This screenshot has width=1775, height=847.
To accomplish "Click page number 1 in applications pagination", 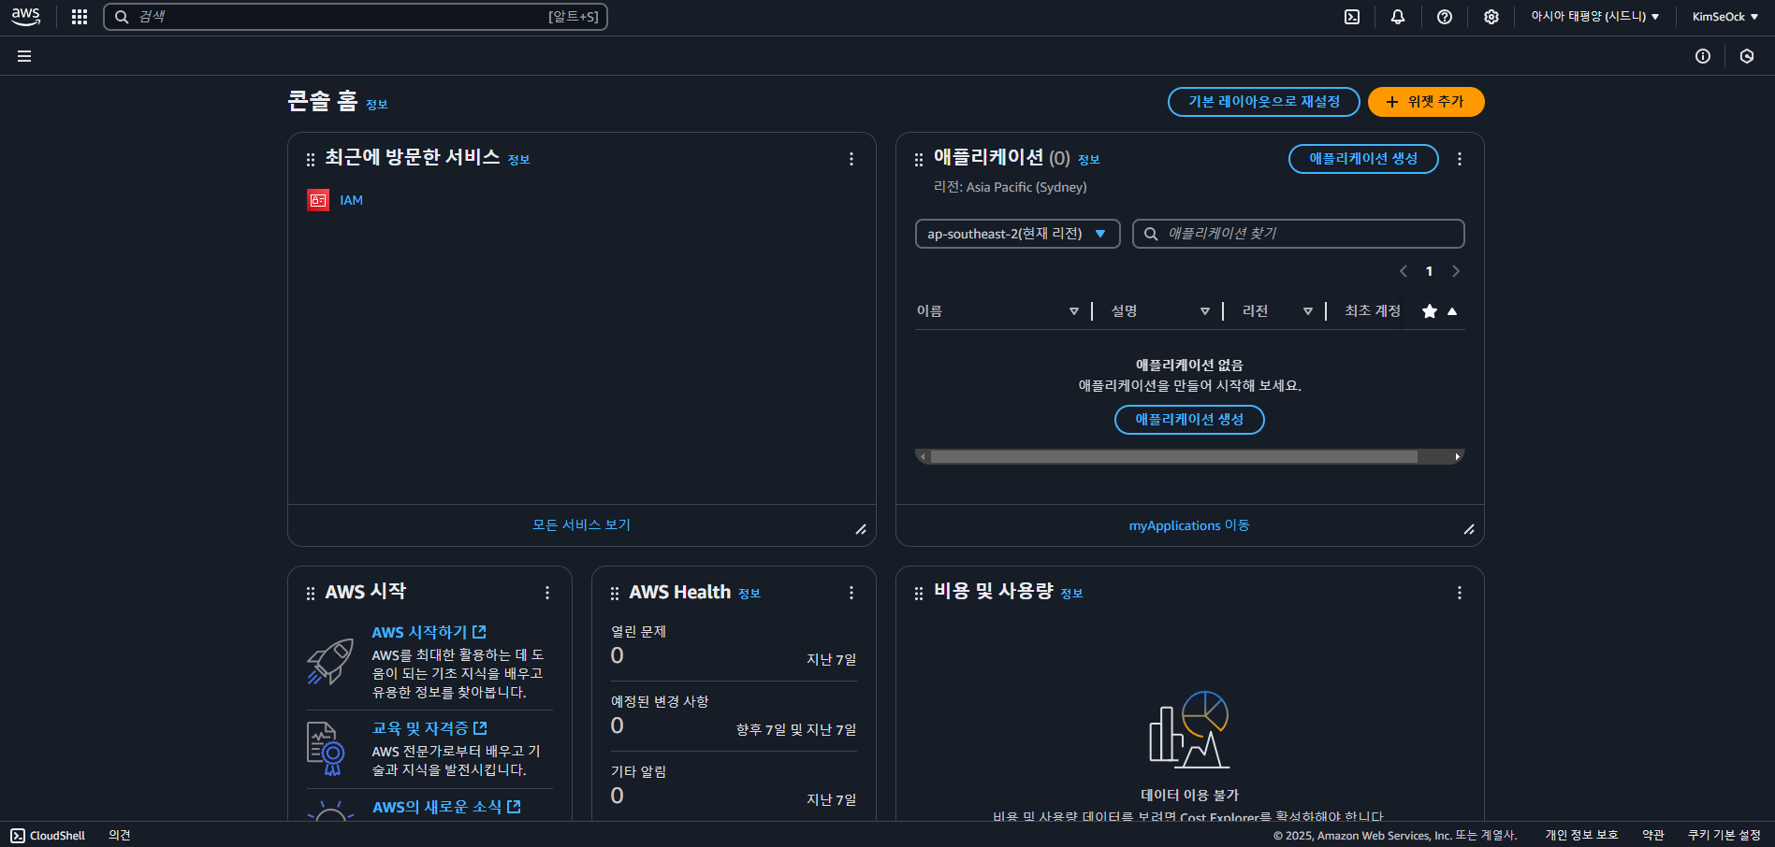I will (x=1429, y=271).
